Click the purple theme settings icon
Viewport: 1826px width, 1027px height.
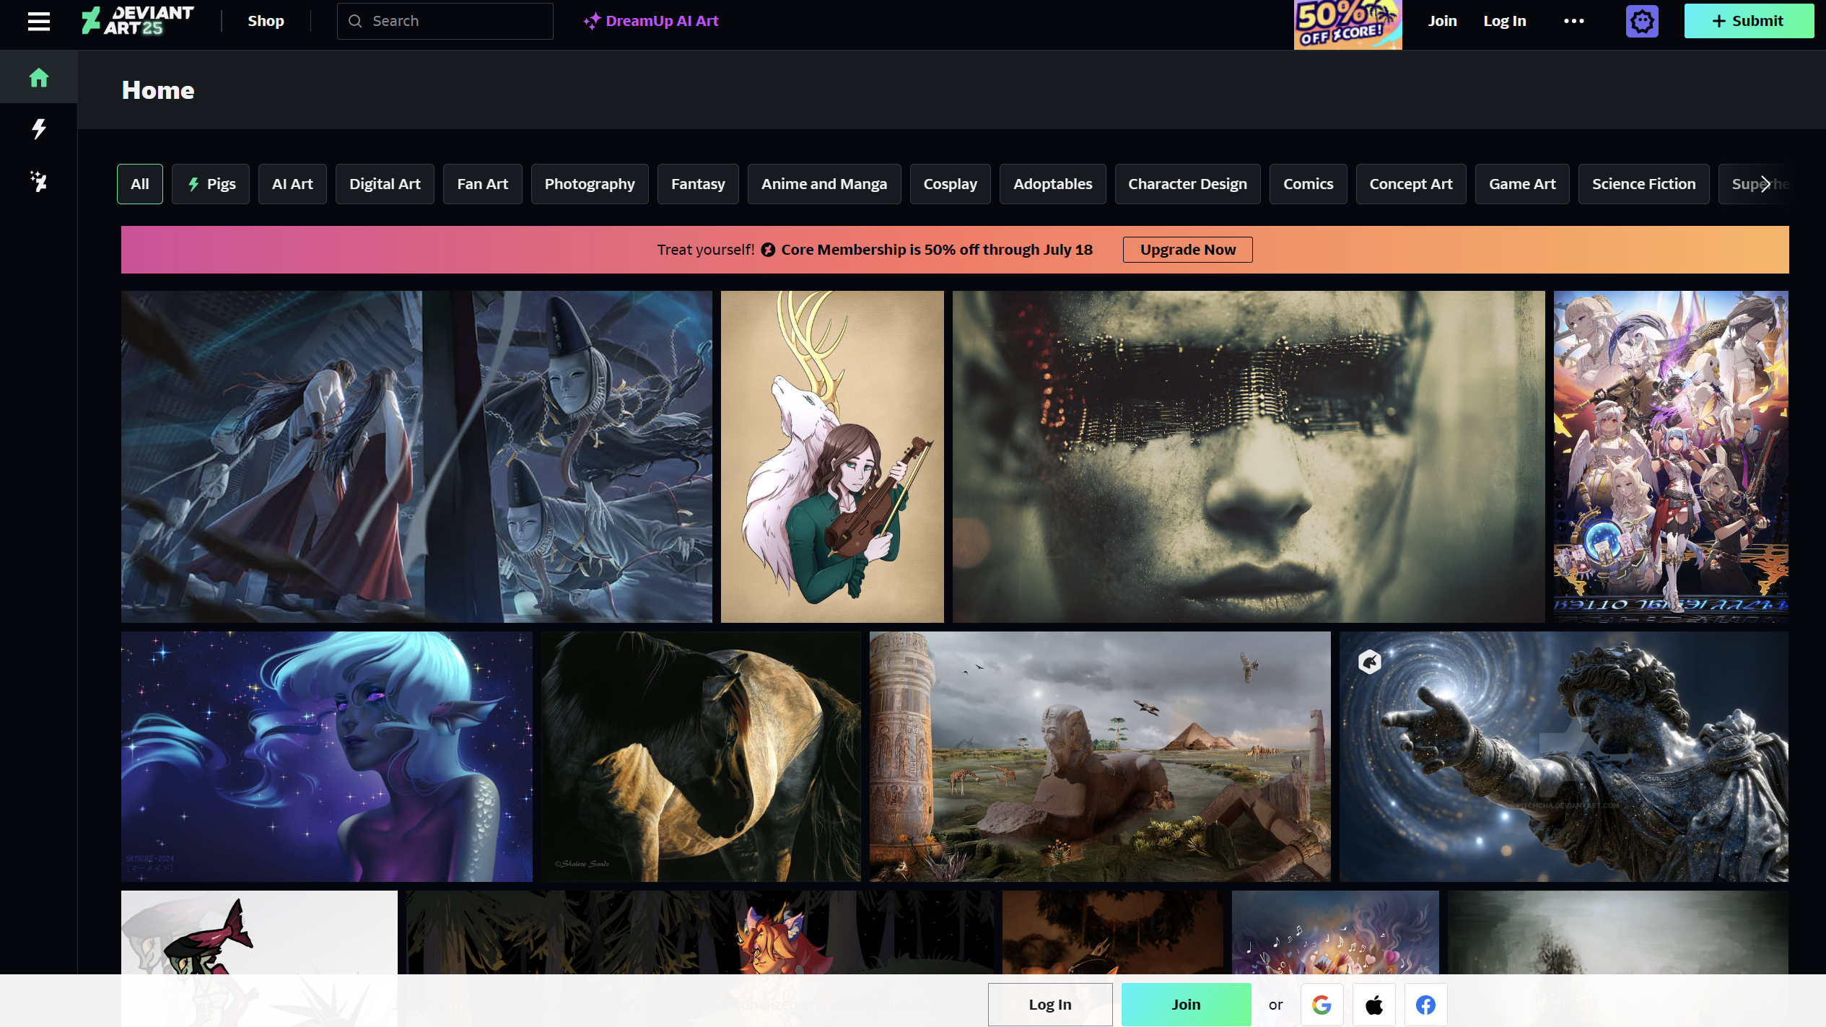[x=1642, y=21]
